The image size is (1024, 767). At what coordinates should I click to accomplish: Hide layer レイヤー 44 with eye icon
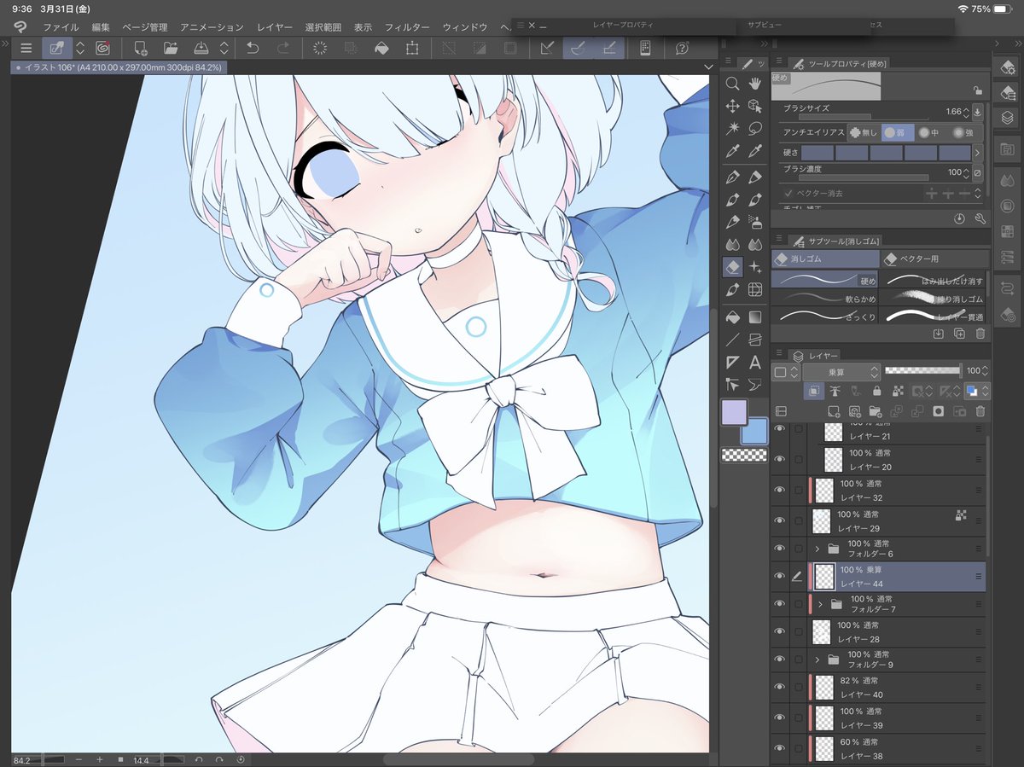click(779, 577)
